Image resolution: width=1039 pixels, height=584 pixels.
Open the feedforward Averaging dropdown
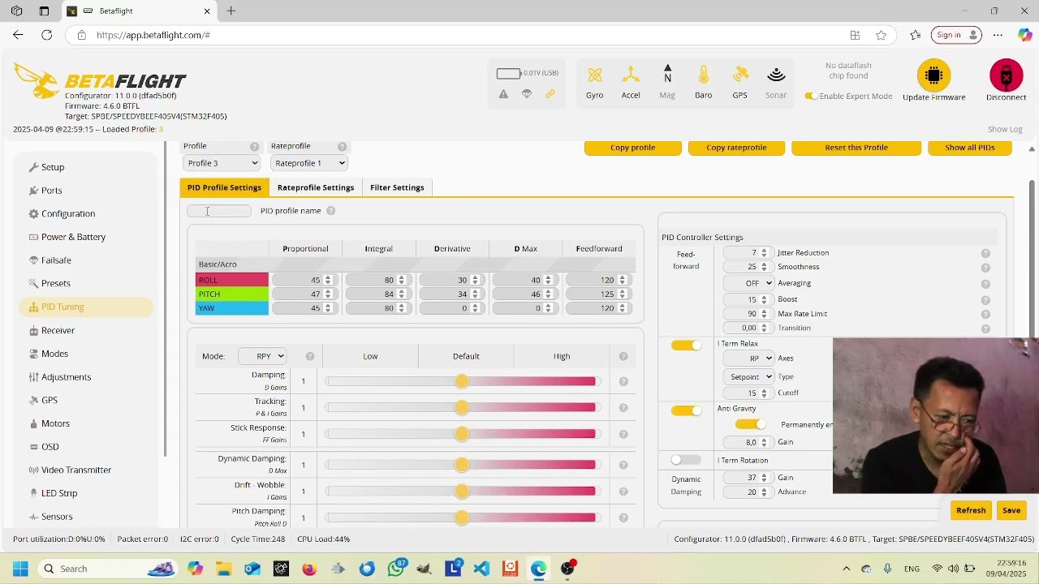click(x=748, y=283)
